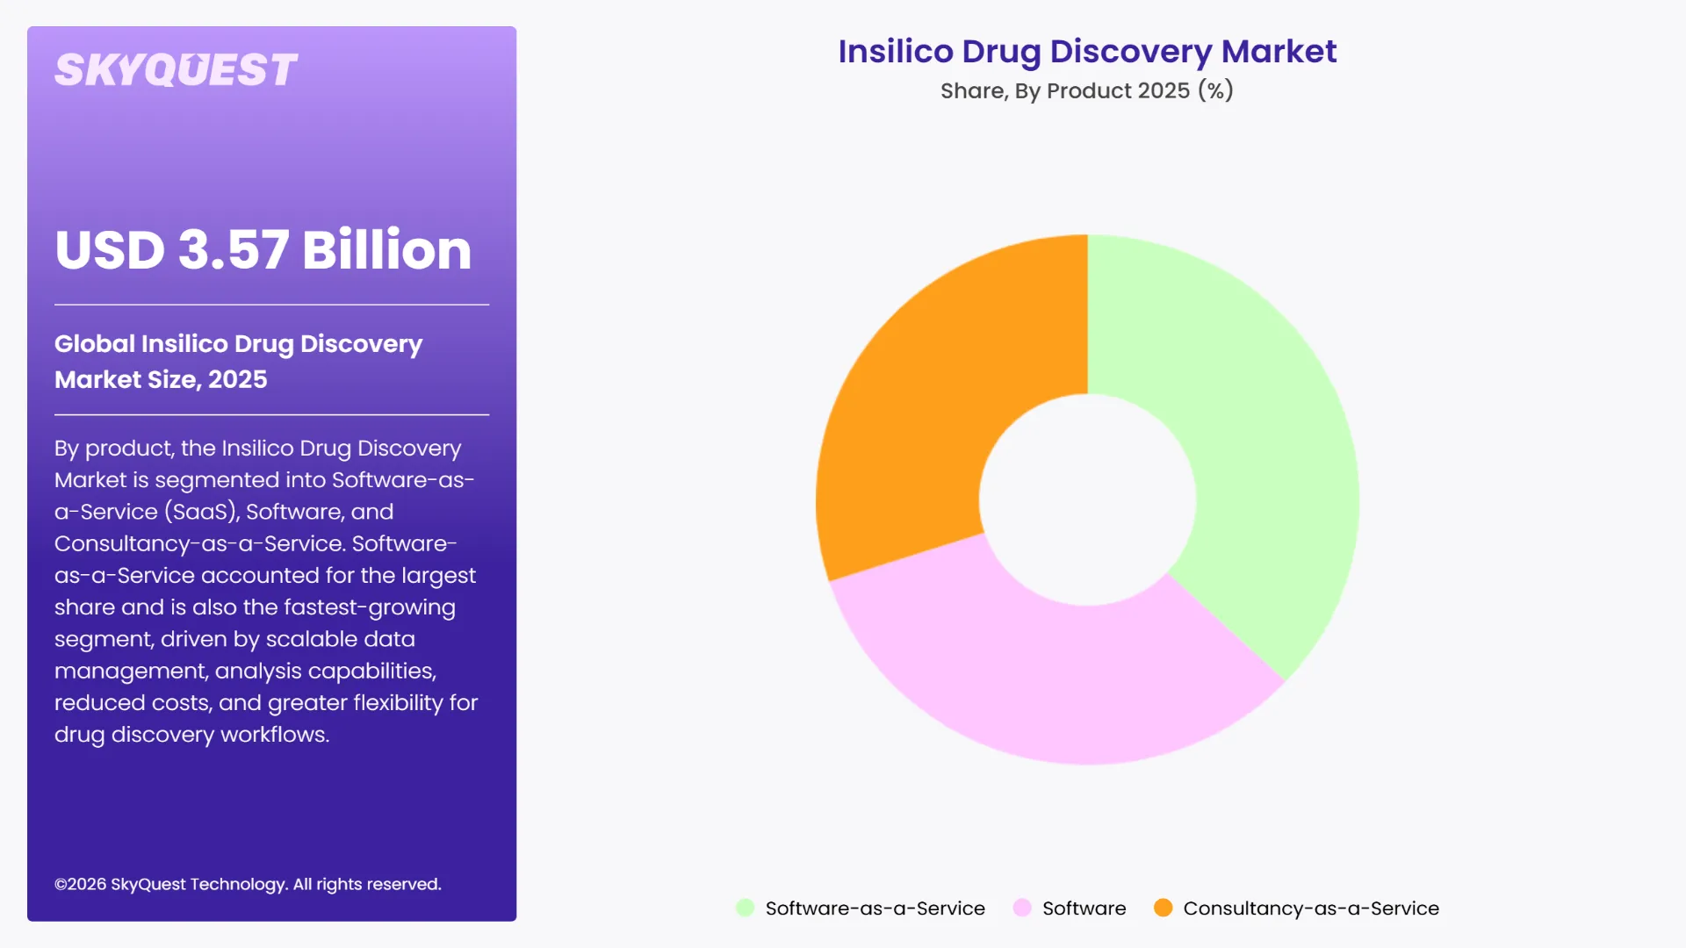Toggle the Software legend label

tap(1084, 908)
